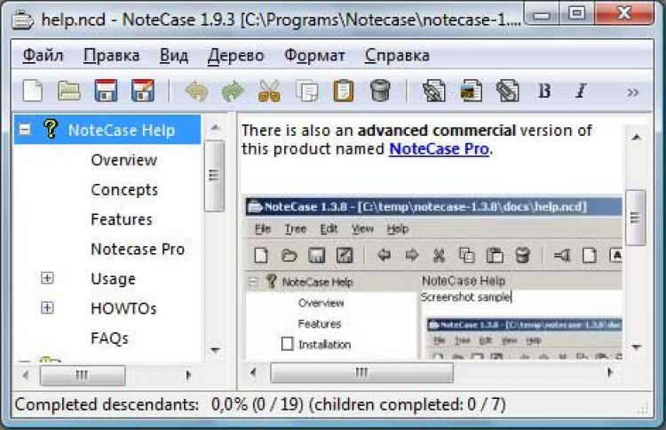Click the tree panel scroll up arrow
Screen dimensions: 666x430
(x=215, y=127)
